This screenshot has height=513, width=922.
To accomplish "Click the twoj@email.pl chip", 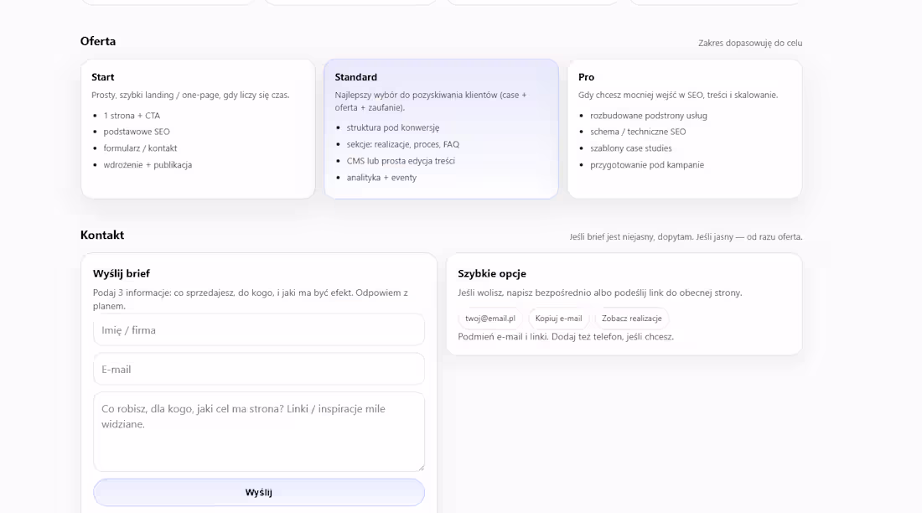I will [490, 319].
